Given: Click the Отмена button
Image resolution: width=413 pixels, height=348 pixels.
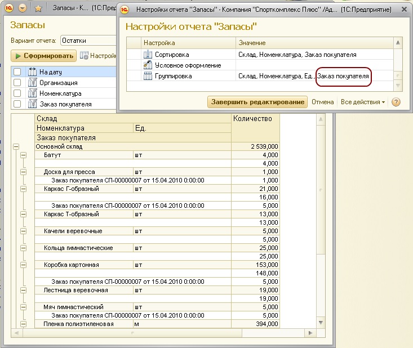Looking at the screenshot, I should (323, 102).
